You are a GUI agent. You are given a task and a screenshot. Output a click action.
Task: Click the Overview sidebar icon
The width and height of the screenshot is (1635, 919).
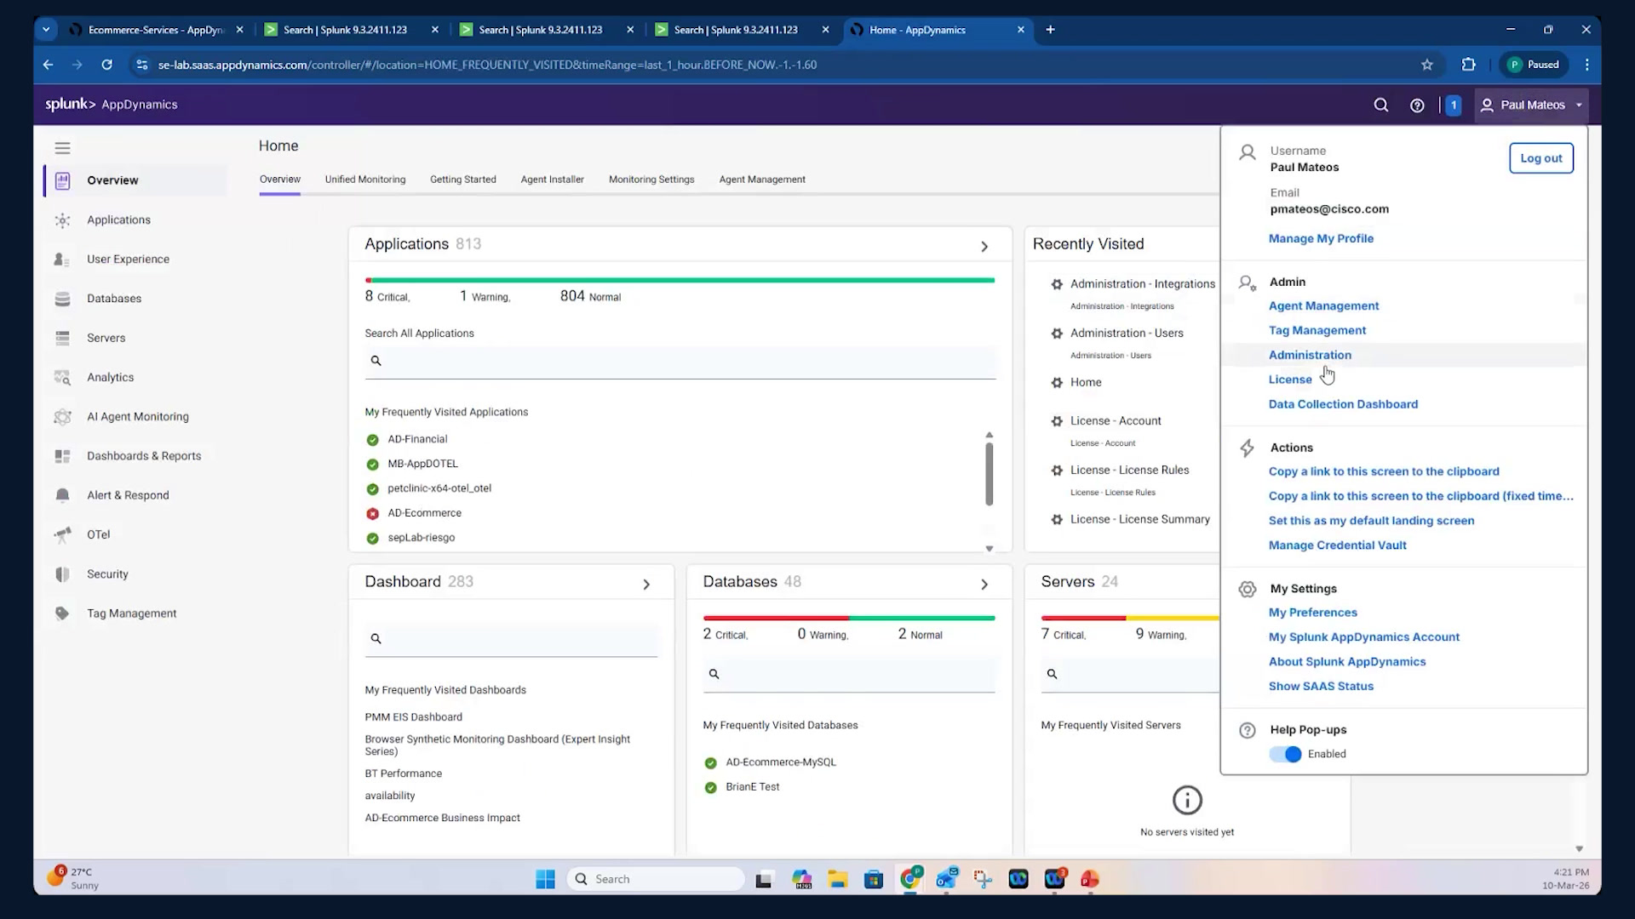(62, 180)
